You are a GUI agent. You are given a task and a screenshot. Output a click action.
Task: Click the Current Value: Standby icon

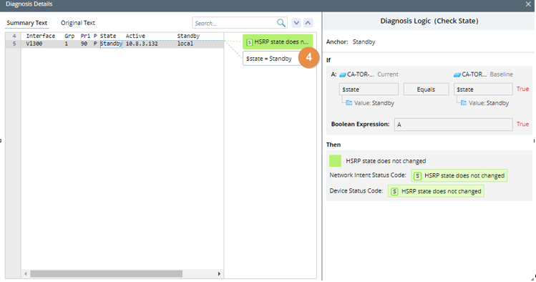coord(349,103)
